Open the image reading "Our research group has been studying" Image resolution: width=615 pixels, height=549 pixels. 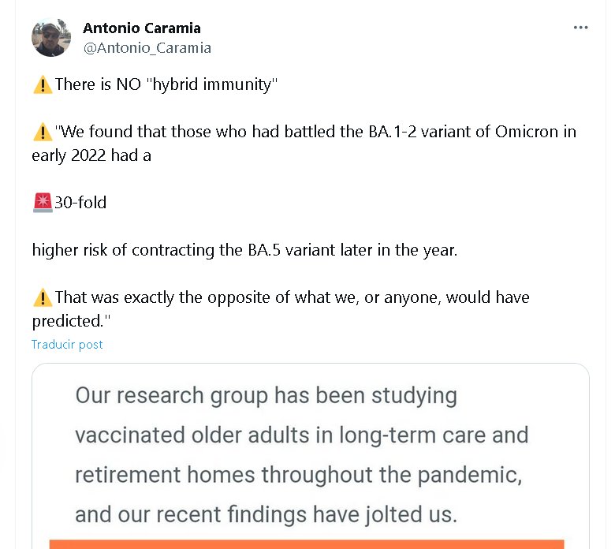[266, 395]
